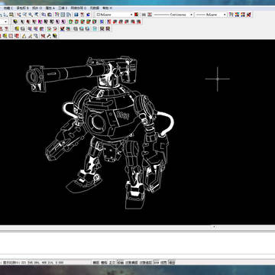Image resolution: width=275 pixels, height=275 pixels.
Task: Open the 属性 A menu
Action: (50, 8)
